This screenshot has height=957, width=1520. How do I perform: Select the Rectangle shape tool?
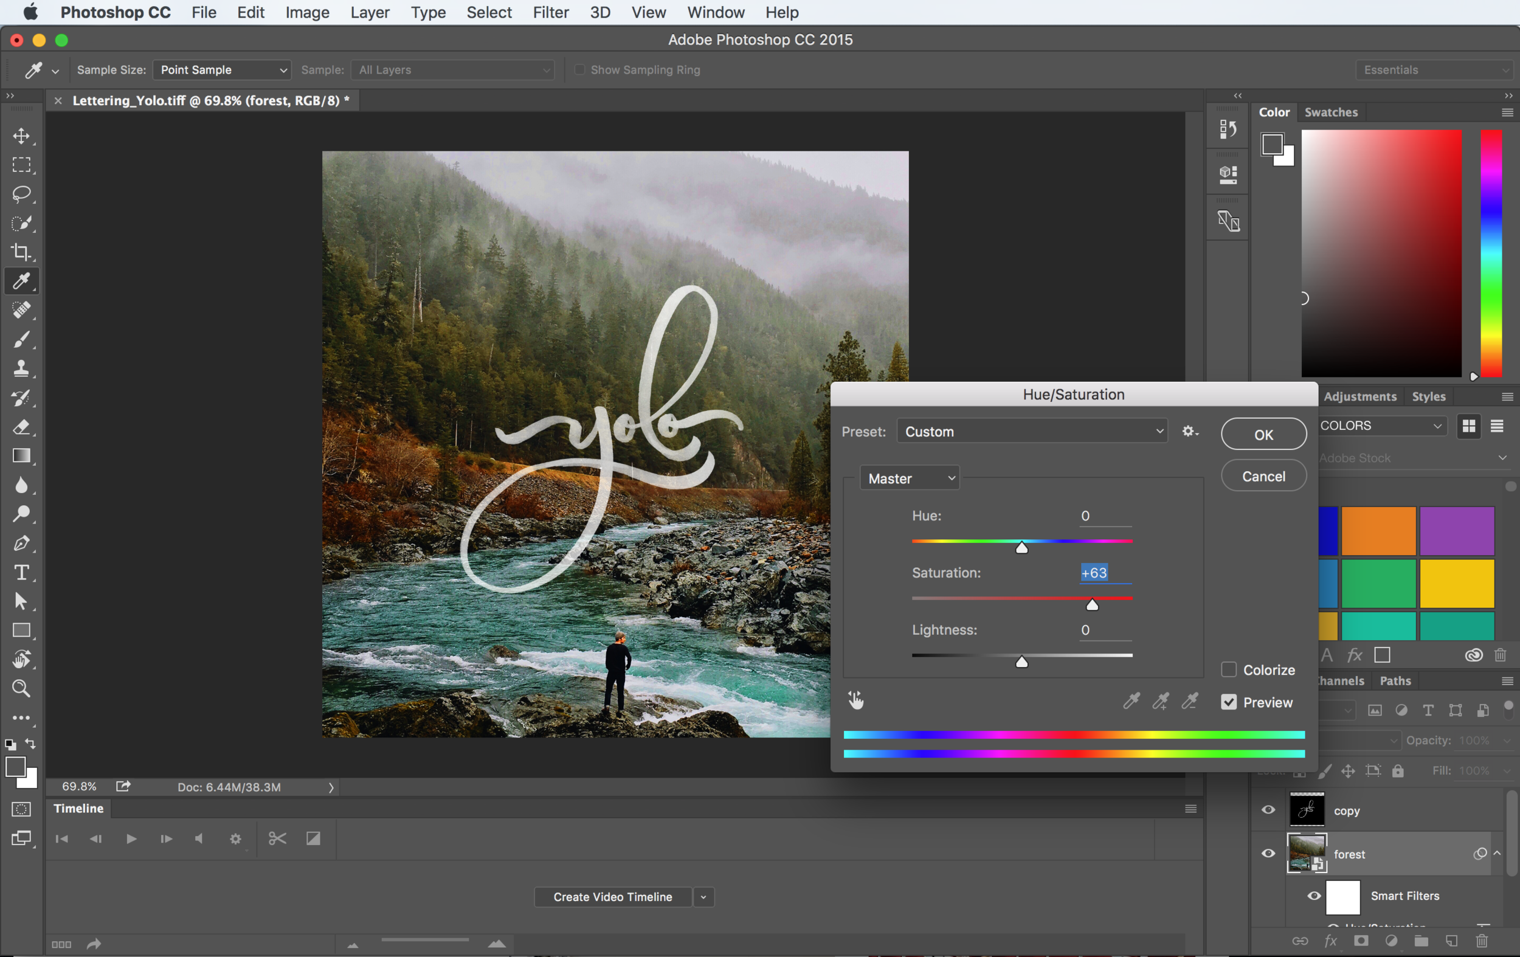click(x=21, y=630)
